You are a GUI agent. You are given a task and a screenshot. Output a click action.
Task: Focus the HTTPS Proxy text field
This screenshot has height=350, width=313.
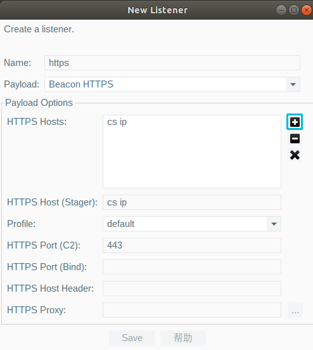point(192,310)
